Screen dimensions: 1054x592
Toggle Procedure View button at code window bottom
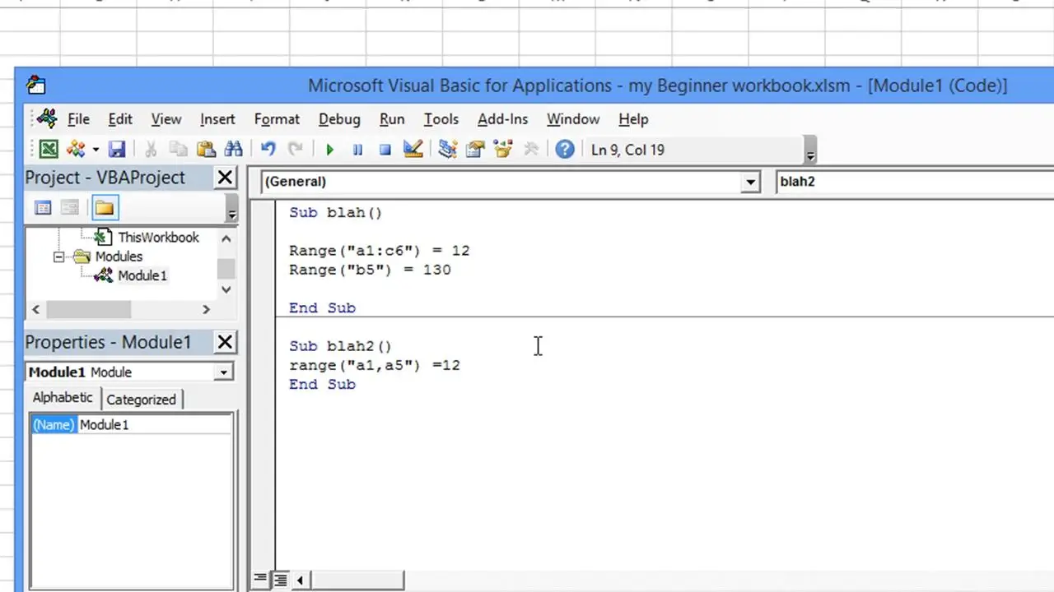click(x=260, y=580)
